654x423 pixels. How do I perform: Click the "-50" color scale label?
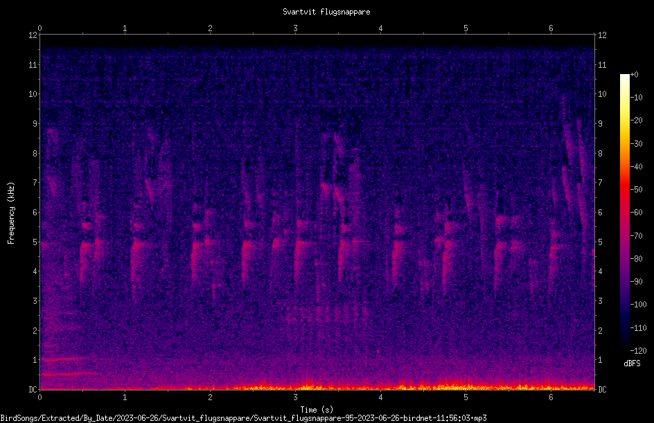point(636,190)
